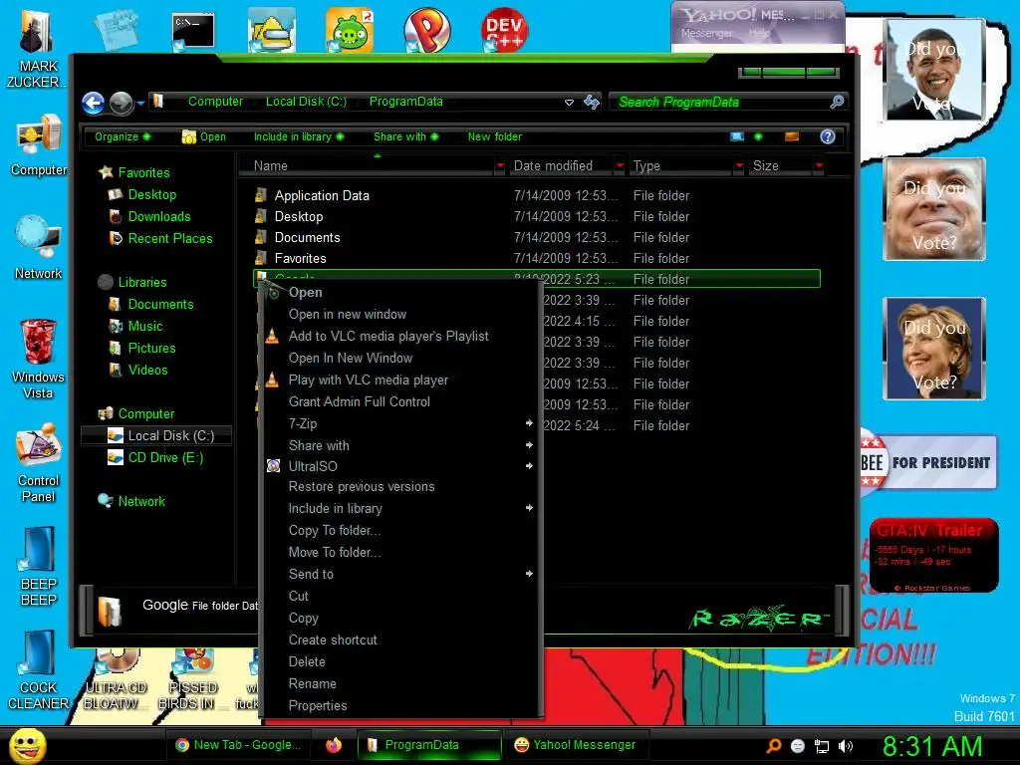Select the Network desktop icon
This screenshot has height=765, width=1020.
tap(39, 248)
